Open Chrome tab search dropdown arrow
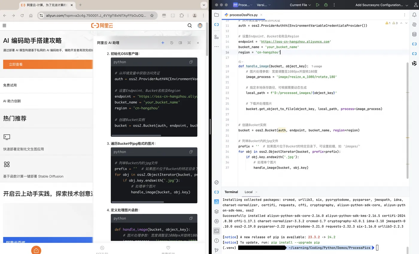 pos(204,5)
